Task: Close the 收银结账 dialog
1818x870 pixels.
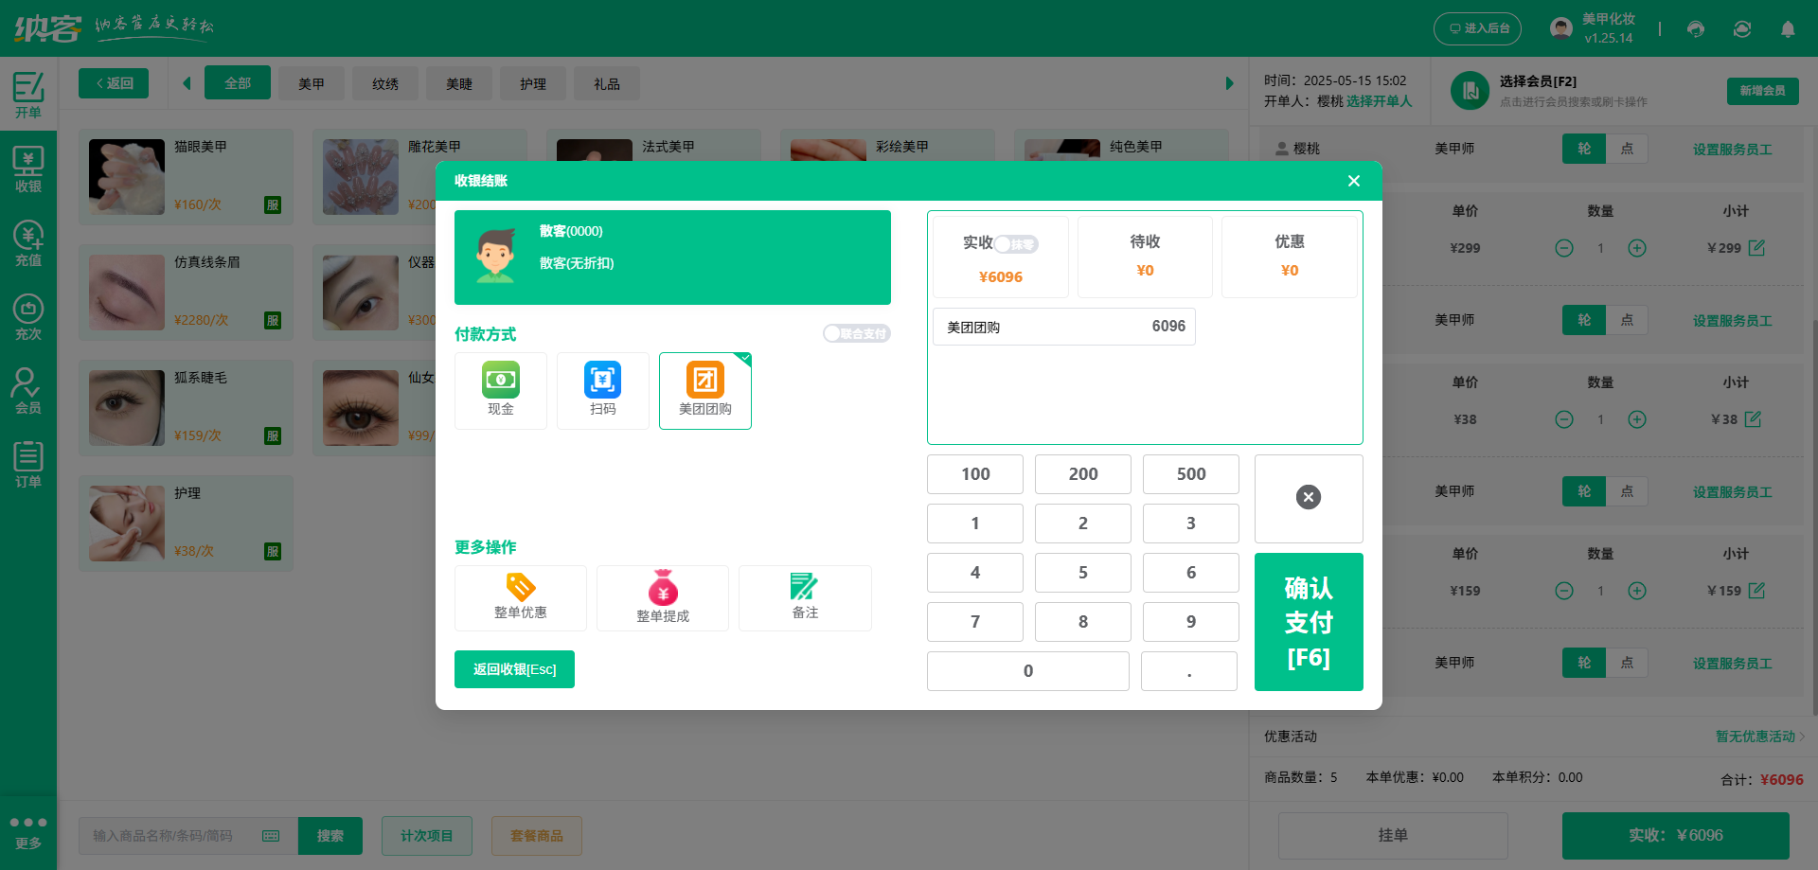Action: pos(1354,181)
